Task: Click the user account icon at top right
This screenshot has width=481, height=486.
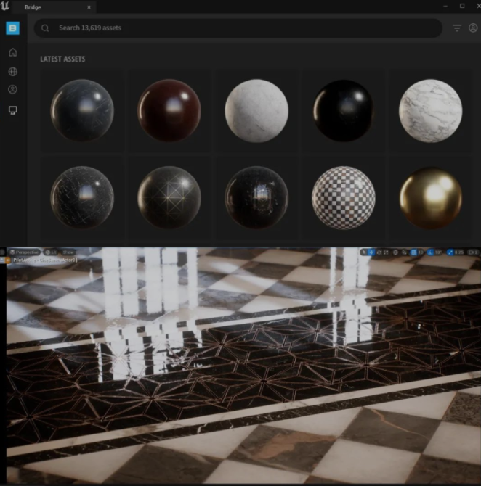Action: (473, 28)
